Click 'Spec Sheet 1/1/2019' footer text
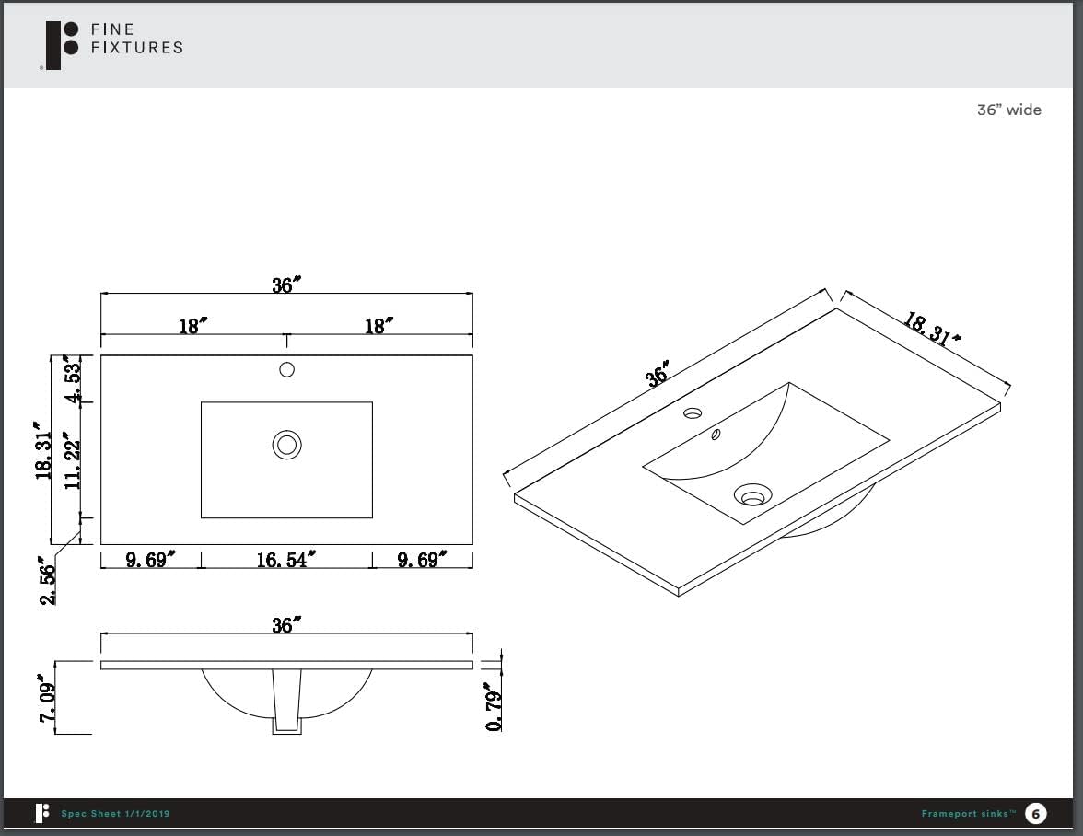The height and width of the screenshot is (836, 1083). tap(115, 813)
